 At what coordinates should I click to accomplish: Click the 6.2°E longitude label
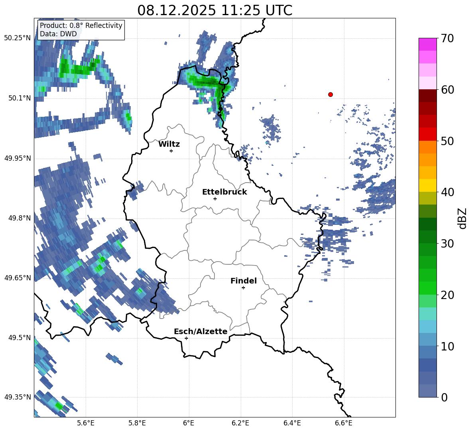tap(240, 423)
